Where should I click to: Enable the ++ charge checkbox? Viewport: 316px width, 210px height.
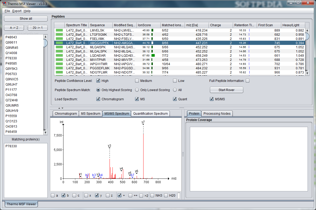click(x=130, y=195)
